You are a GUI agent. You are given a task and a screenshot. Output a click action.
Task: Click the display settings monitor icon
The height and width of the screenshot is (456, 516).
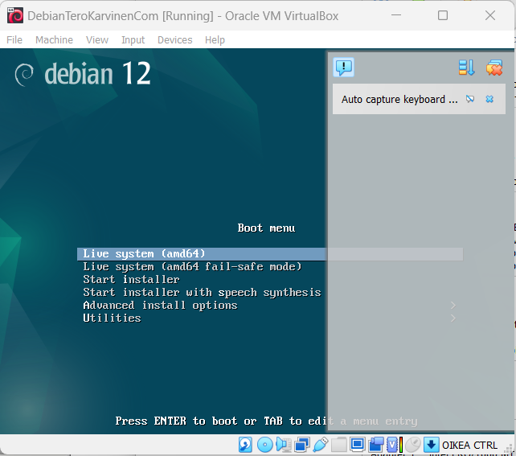pyautogui.click(x=357, y=445)
